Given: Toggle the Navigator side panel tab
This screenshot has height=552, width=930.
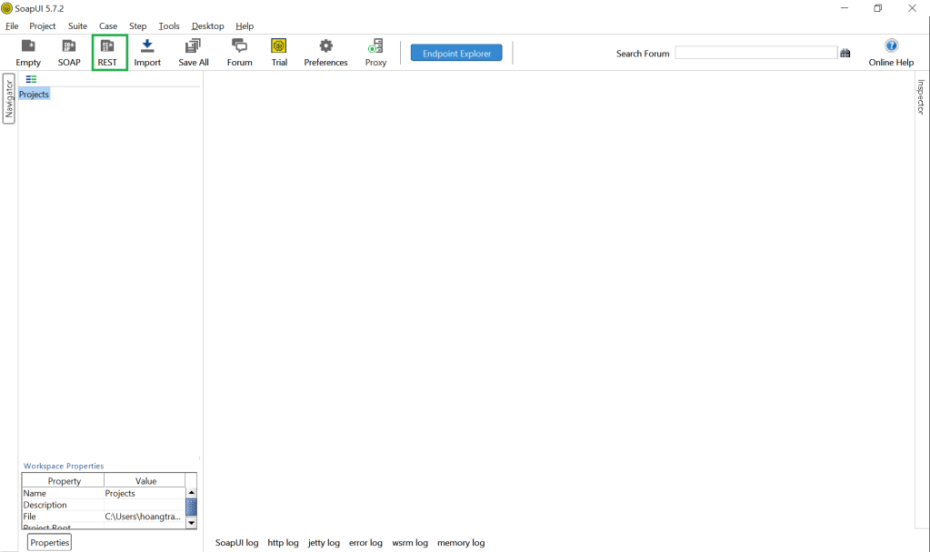Looking at the screenshot, I should point(9,98).
